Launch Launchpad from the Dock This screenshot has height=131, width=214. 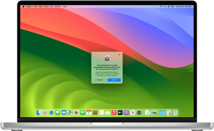[x=45, y=113]
